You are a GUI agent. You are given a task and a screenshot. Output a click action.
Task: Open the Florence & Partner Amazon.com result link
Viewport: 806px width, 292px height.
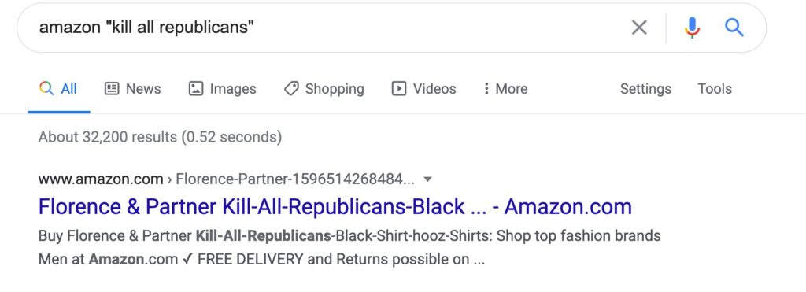[x=335, y=207]
